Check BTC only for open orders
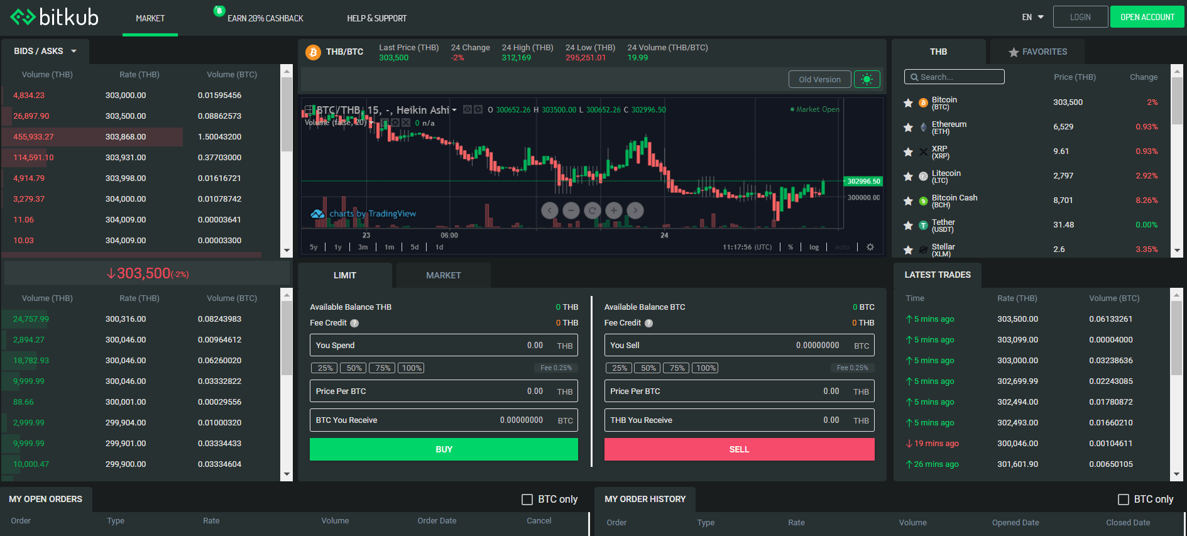 coord(527,500)
